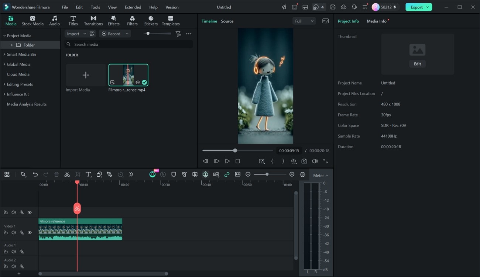Open the AI Copilot robot icon
Screen dimensions: 480x277
[x=152, y=174]
